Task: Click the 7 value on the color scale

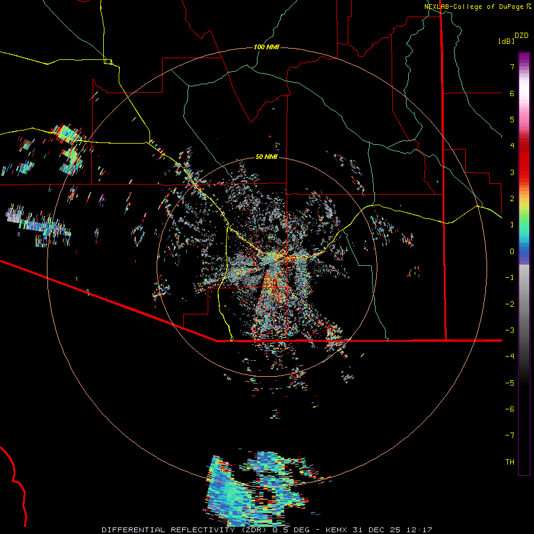Action: 512,66
